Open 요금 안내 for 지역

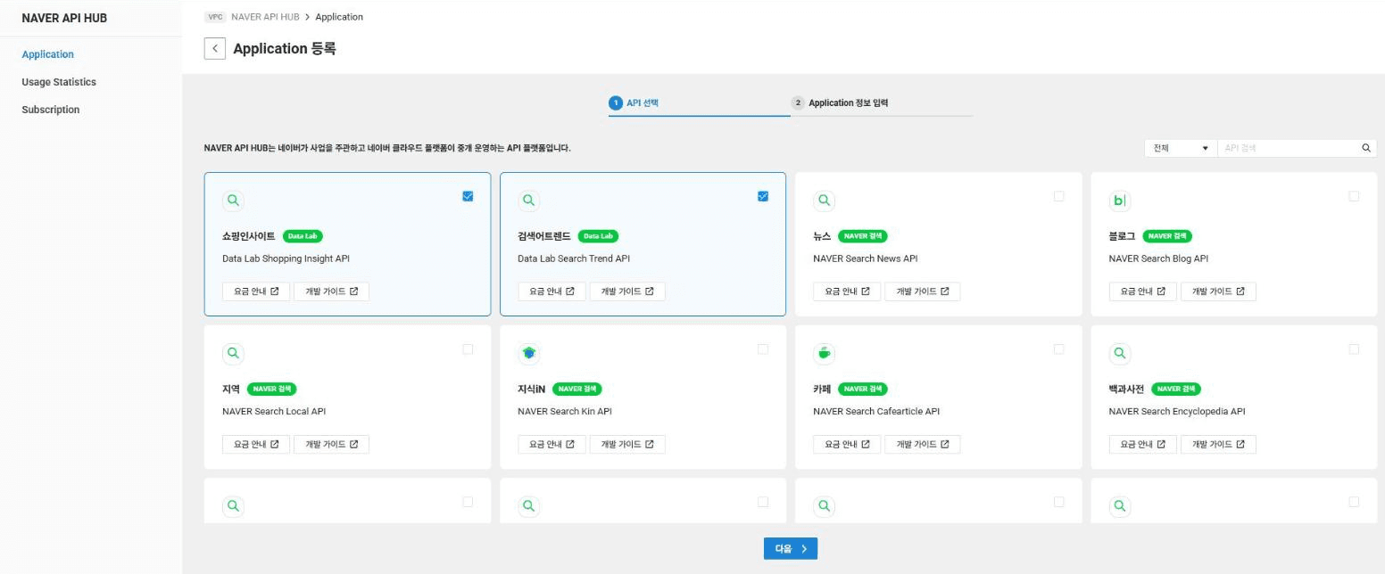tap(256, 444)
